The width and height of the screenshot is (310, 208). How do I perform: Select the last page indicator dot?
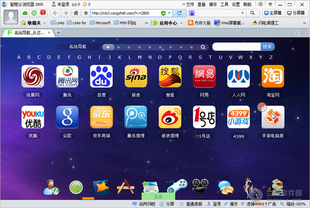(x=191, y=47)
